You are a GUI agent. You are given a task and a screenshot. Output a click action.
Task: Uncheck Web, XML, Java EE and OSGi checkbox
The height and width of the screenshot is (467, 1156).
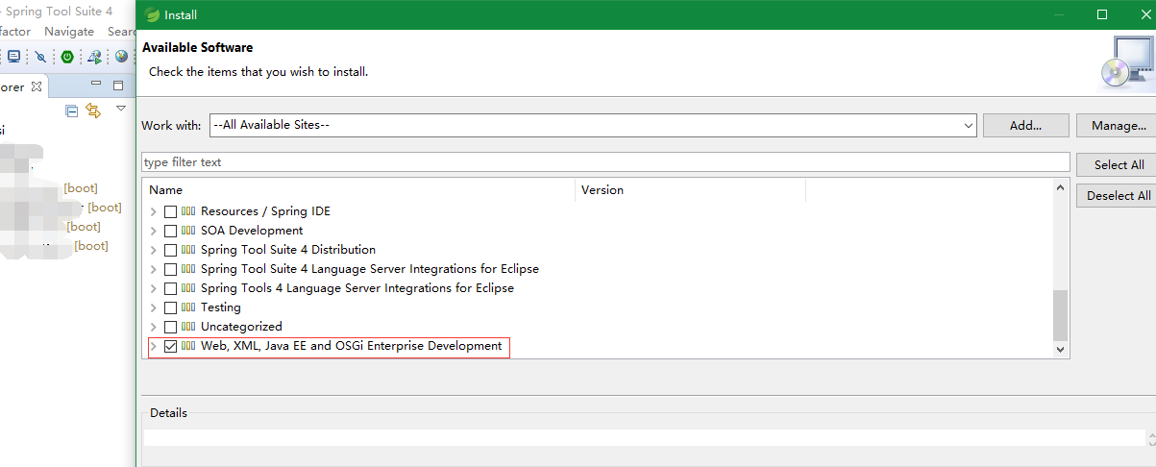click(170, 346)
